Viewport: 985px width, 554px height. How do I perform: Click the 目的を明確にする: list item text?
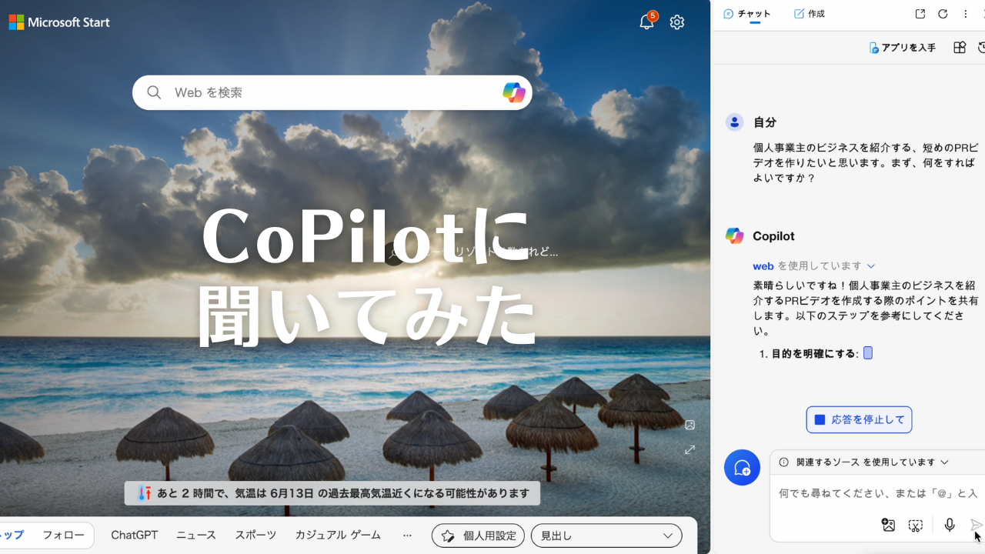(814, 354)
